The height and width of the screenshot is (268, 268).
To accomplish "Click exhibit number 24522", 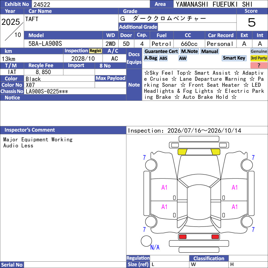I will 42,4.
